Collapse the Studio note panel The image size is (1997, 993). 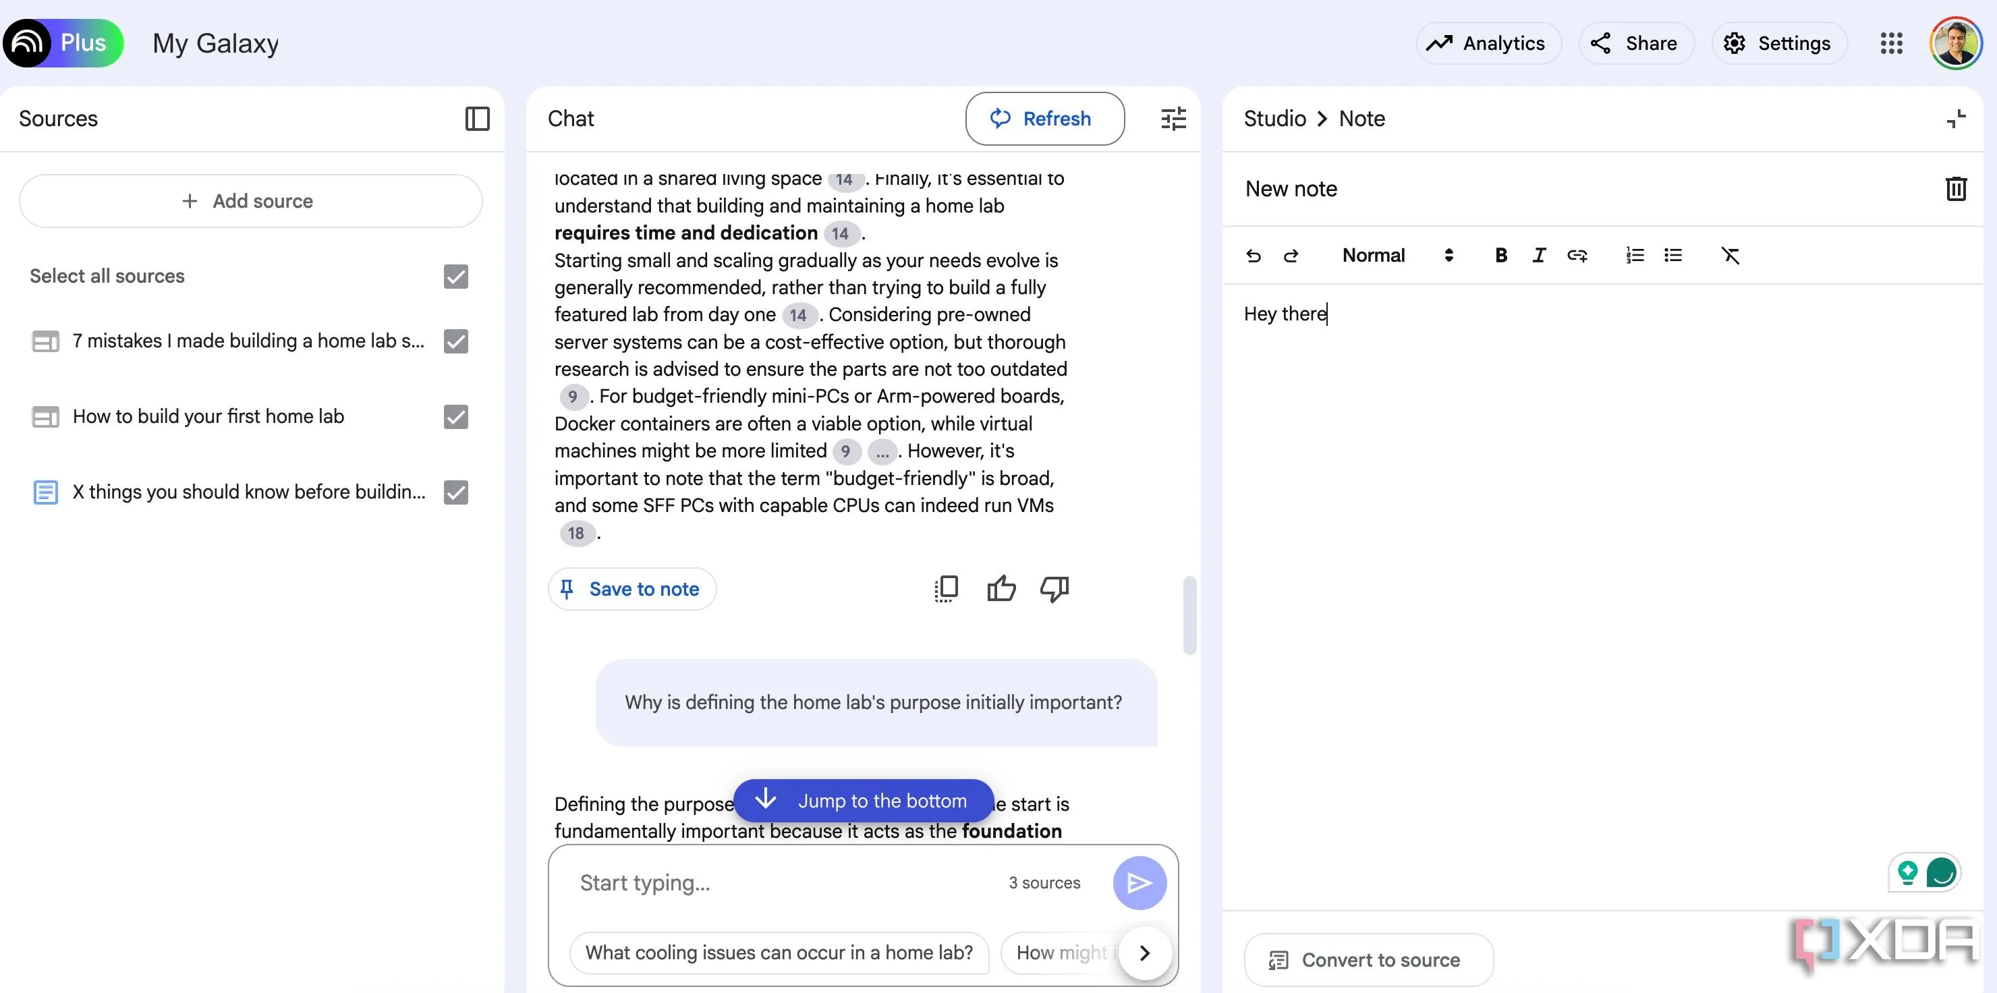pos(1955,119)
